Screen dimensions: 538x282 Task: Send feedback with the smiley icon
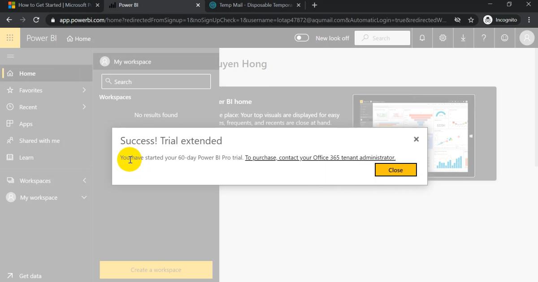[504, 38]
